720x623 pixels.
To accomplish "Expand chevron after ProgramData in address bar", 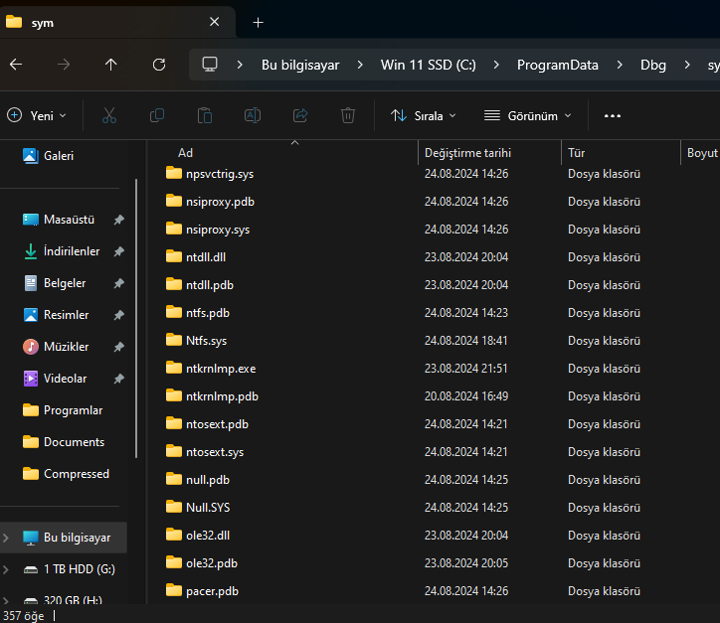I will (620, 65).
